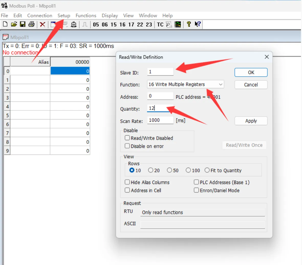302x265 pixels.
Task: Select the 16 Write Multiple Registers toolbar icon
Action: pyautogui.click(x=122, y=24)
